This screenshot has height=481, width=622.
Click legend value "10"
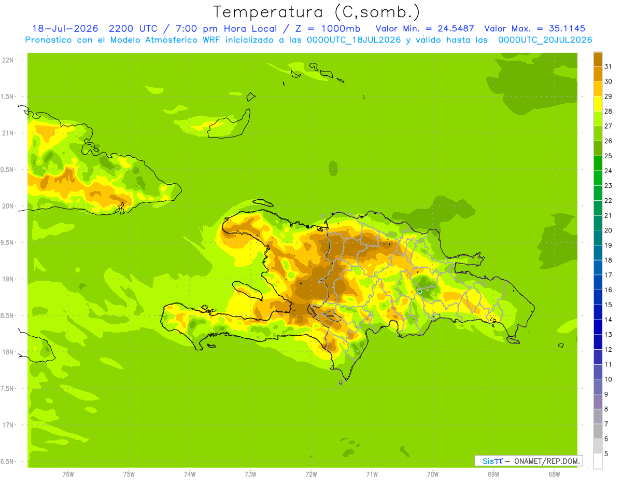coord(608,379)
